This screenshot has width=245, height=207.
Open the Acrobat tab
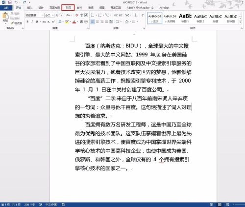[x=164, y=8]
